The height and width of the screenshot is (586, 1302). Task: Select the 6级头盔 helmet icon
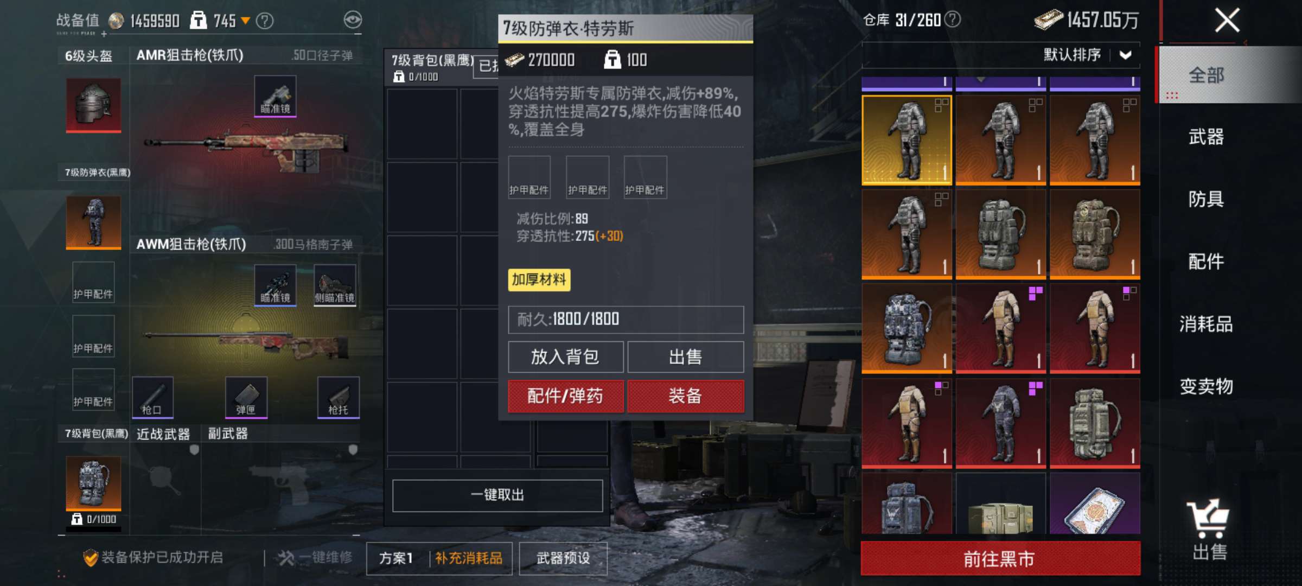pyautogui.click(x=93, y=105)
